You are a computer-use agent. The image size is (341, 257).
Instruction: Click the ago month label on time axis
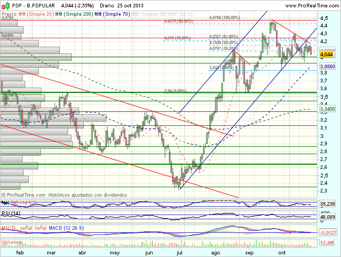[216, 253]
